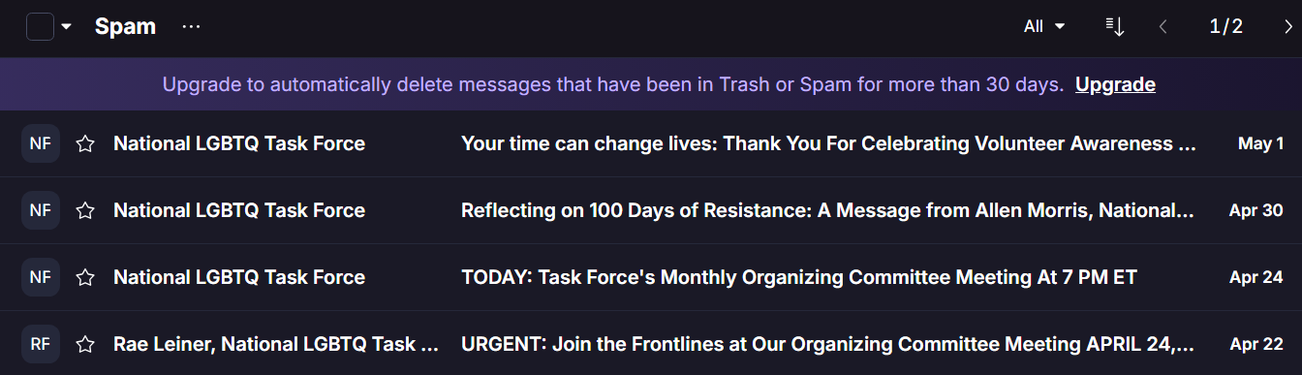
Task: Tick the select-all messages checkbox
Action: tap(40, 27)
